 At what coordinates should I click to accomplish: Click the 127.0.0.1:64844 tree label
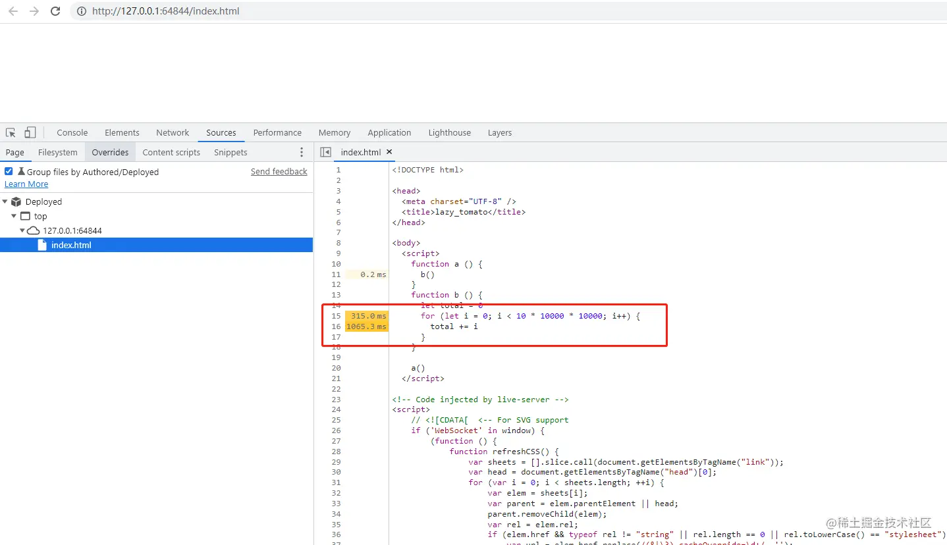point(72,230)
